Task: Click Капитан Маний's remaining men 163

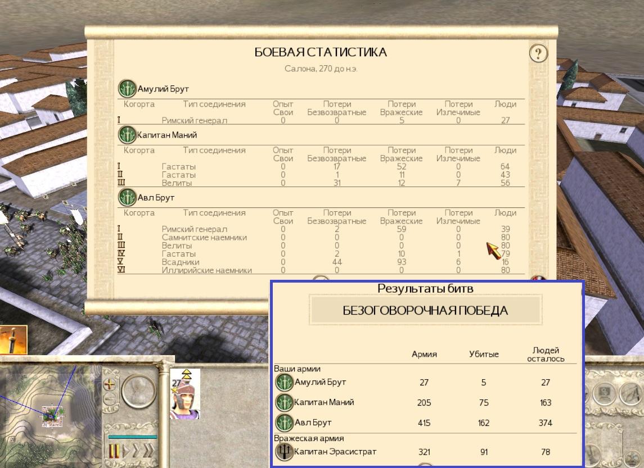Action: click(x=546, y=403)
